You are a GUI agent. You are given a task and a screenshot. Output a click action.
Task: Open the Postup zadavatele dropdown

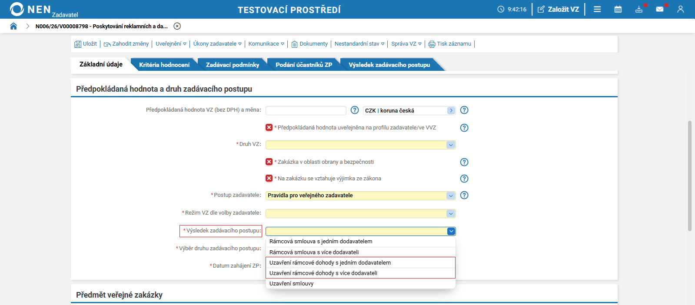[360, 196]
